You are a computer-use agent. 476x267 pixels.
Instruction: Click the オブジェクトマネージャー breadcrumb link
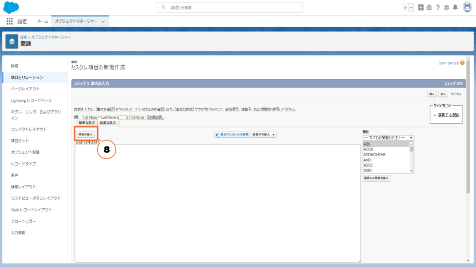51,37
